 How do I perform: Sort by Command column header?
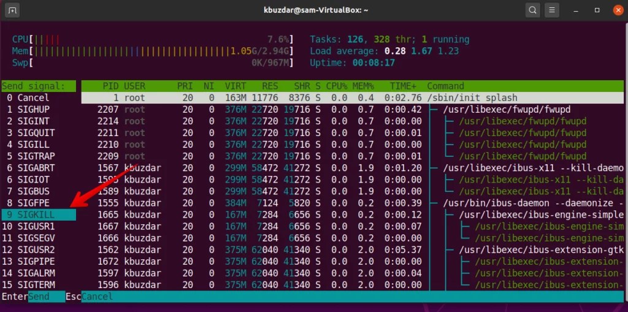click(x=445, y=86)
